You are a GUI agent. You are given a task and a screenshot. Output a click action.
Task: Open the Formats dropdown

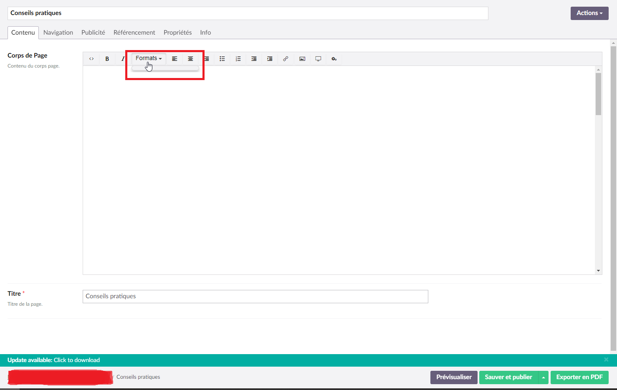click(149, 58)
